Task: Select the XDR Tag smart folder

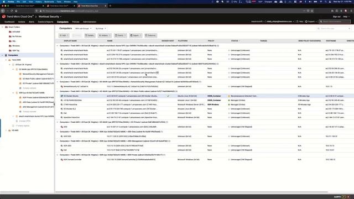Action: 16,50
